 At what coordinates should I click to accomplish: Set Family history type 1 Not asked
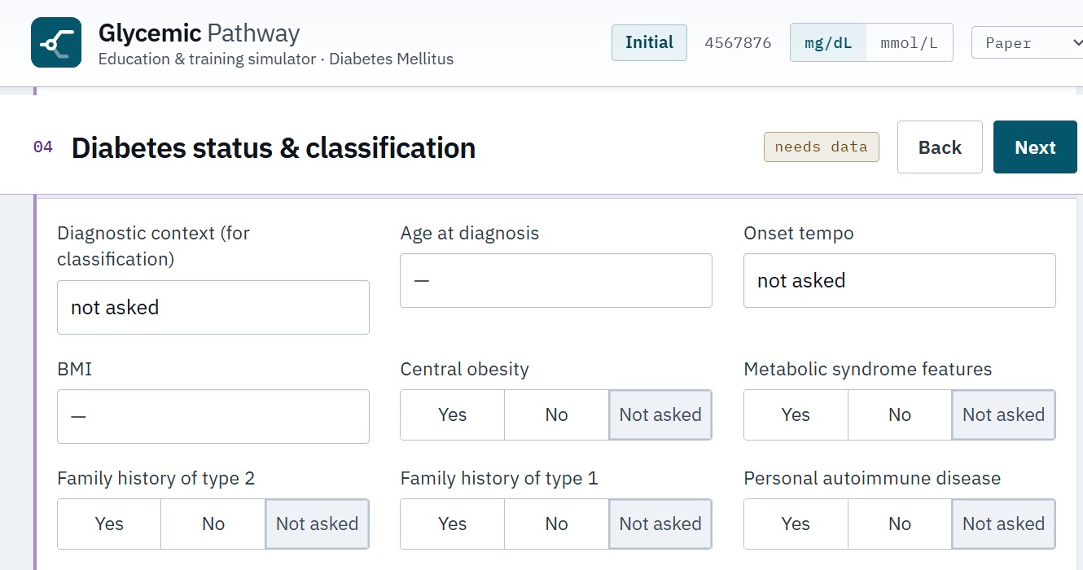coord(660,524)
